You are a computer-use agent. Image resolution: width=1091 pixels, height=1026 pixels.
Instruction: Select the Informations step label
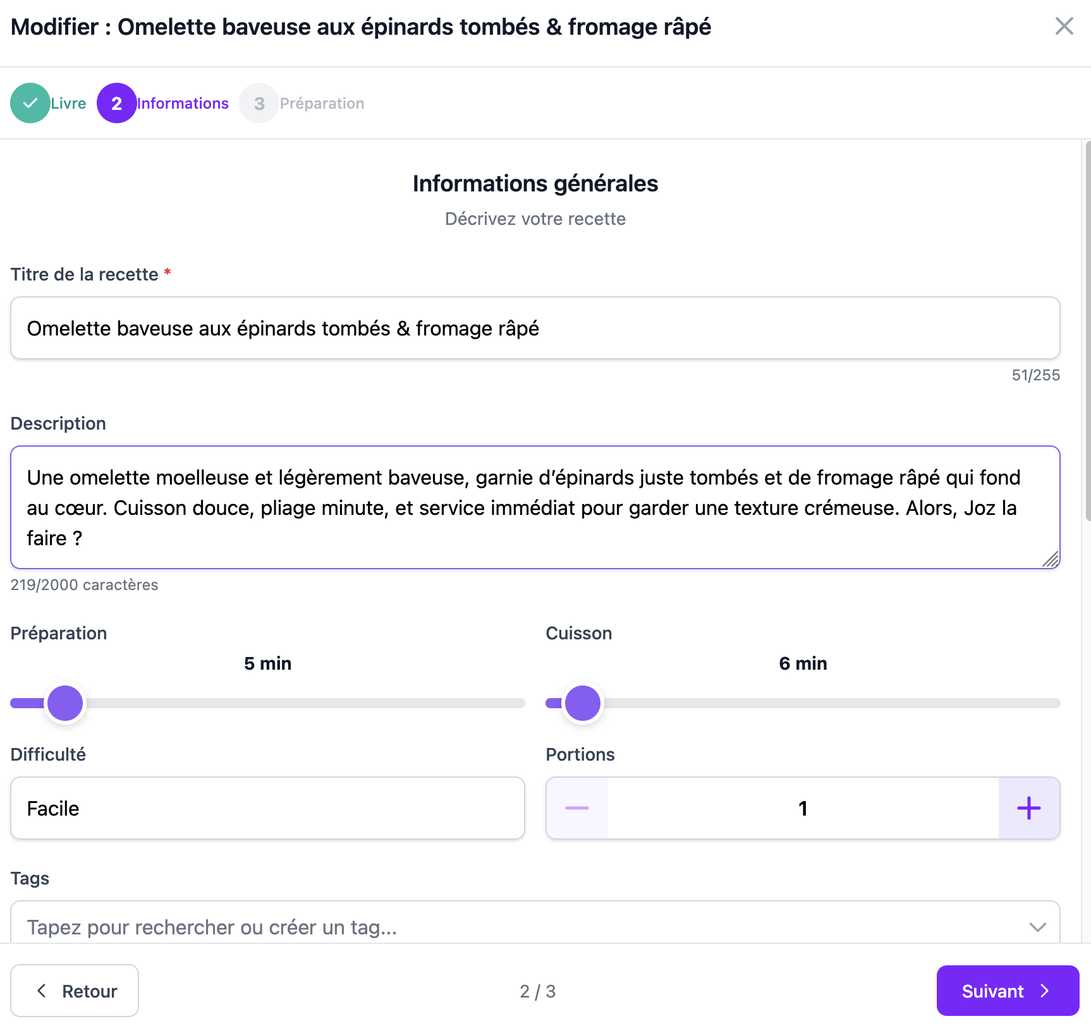[x=183, y=103]
